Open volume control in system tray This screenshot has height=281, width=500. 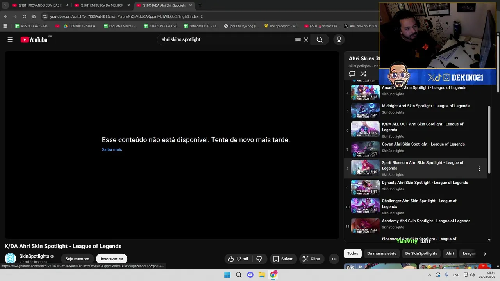pos(472,275)
